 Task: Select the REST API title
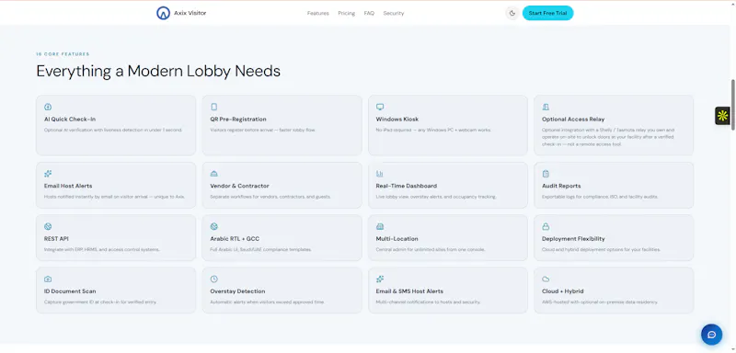[x=56, y=239]
